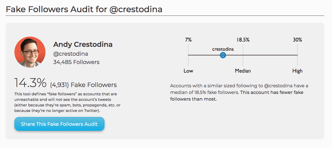Click the Median label below the scale
Viewport: 332px width, 148px height.
(243, 71)
